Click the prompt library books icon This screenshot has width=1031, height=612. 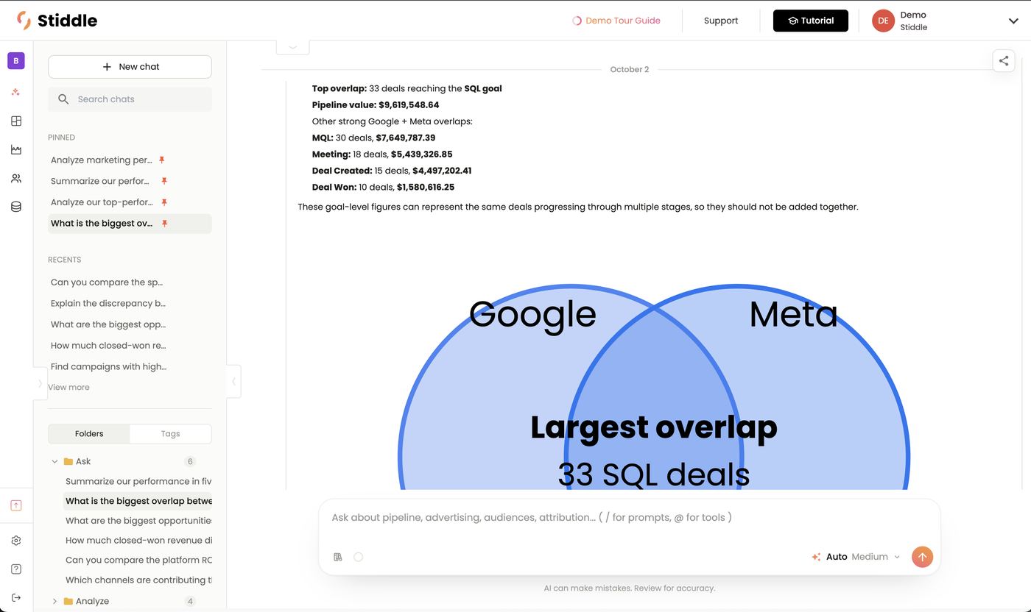click(338, 557)
